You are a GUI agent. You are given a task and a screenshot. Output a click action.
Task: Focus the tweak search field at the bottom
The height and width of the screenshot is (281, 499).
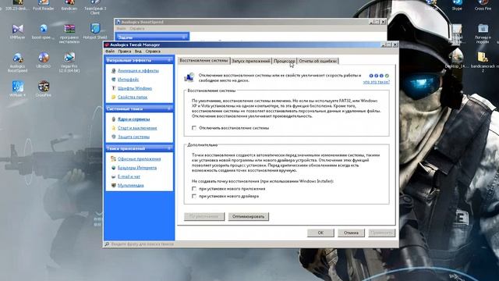pos(142,244)
